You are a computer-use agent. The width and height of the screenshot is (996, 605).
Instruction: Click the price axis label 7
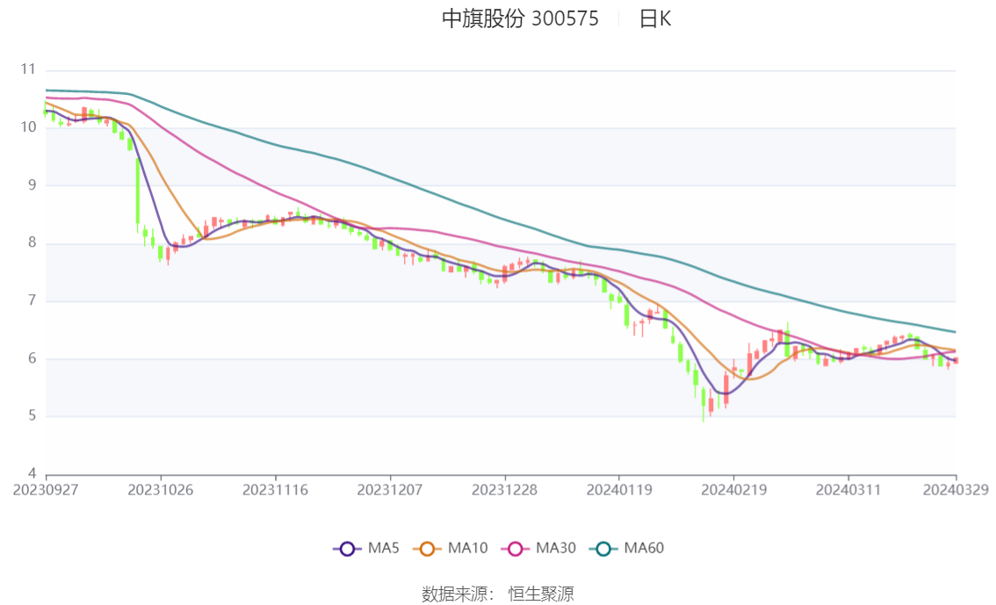click(x=32, y=300)
